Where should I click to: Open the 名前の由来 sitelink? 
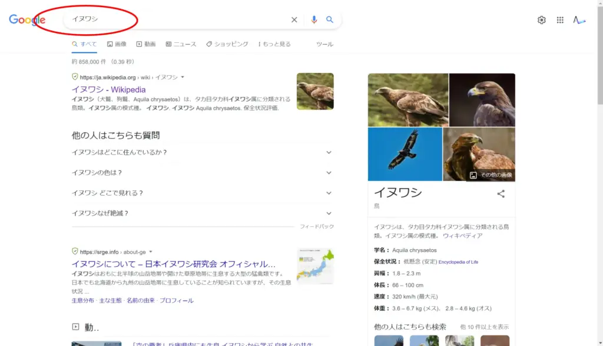coord(140,300)
